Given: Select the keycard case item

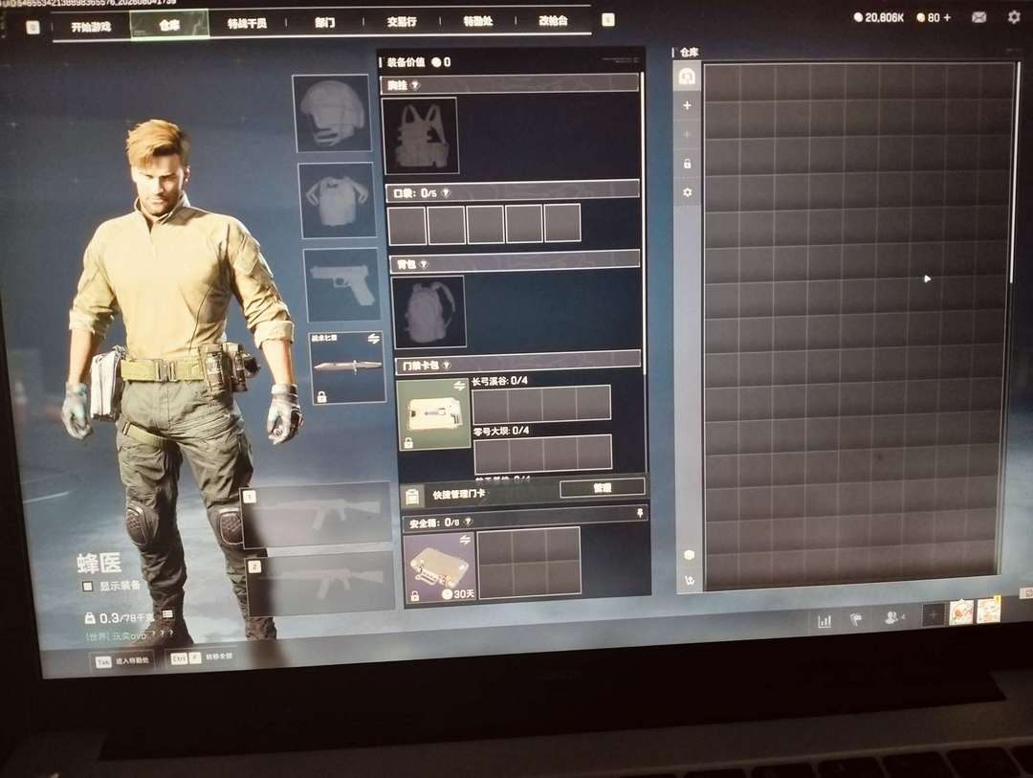Looking at the screenshot, I should pos(433,414).
